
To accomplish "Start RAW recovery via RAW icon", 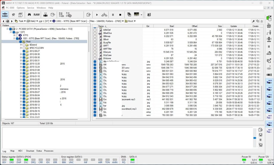I will (x=36, y=15).
